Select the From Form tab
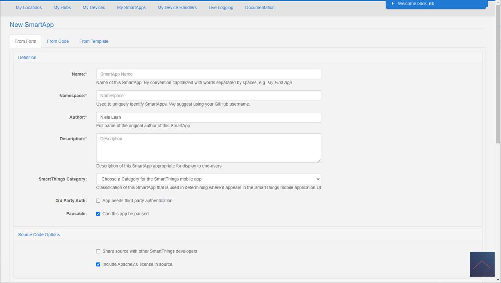This screenshot has width=501, height=283. pos(25,41)
